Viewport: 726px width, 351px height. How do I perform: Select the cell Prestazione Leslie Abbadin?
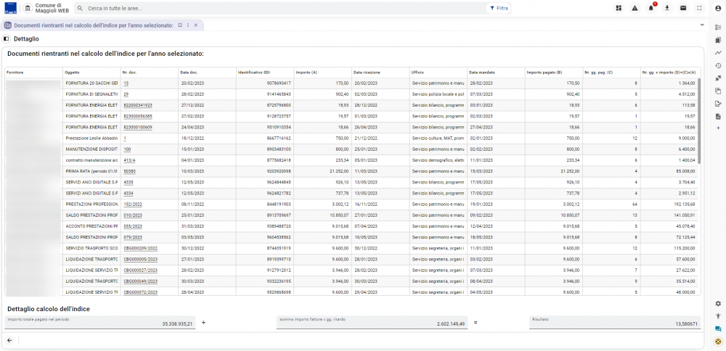(91, 139)
